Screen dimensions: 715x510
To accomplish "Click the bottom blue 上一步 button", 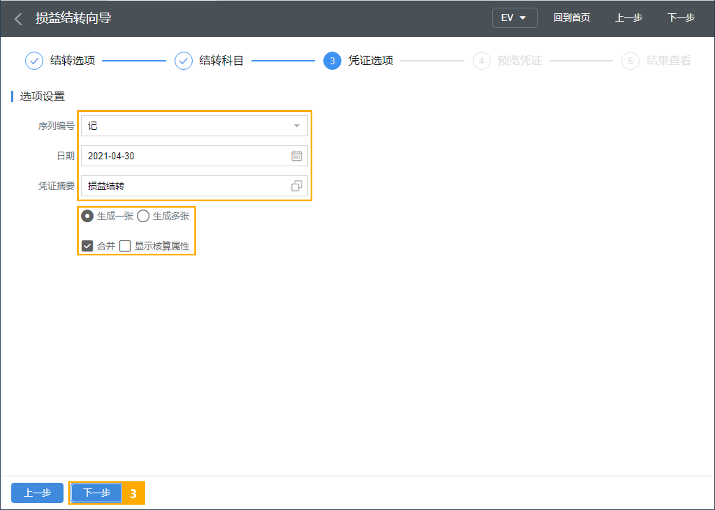I will [x=37, y=493].
